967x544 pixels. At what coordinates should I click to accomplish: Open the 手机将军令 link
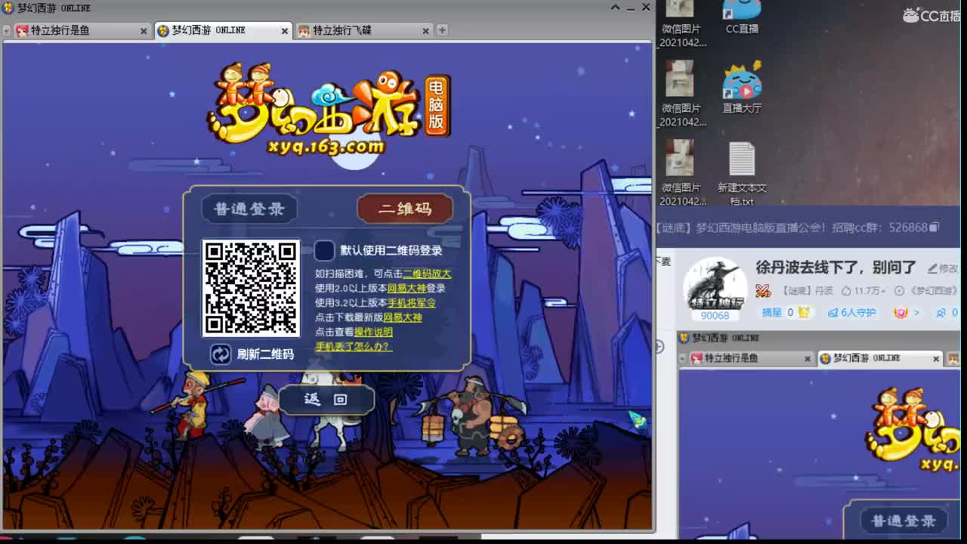pos(412,303)
